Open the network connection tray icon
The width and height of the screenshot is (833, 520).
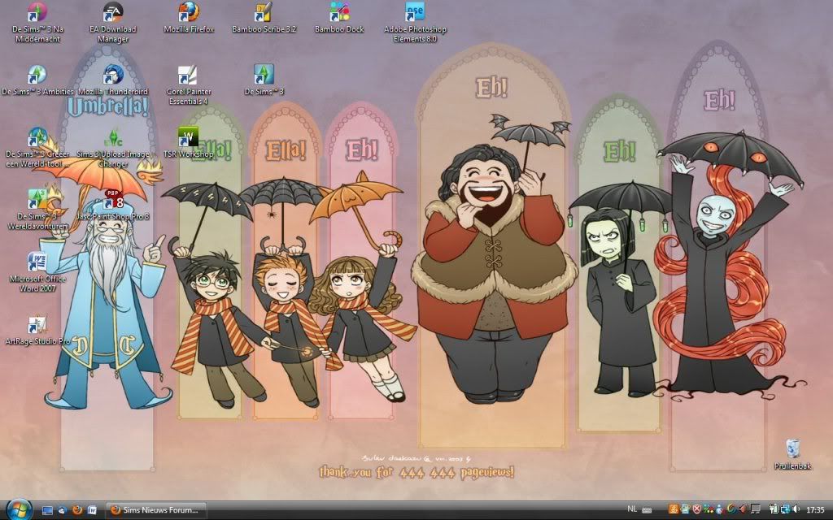tap(785, 510)
